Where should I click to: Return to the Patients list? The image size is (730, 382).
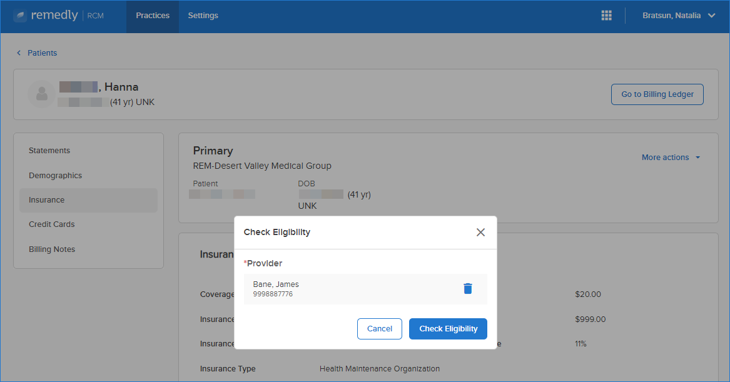pyautogui.click(x=42, y=53)
